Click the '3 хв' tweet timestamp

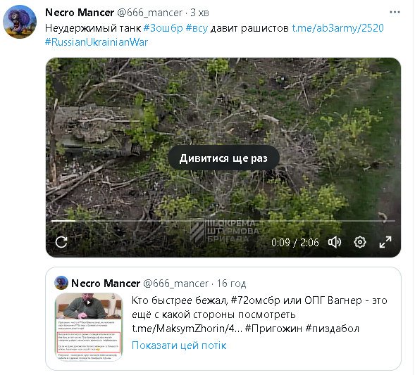[x=200, y=13]
